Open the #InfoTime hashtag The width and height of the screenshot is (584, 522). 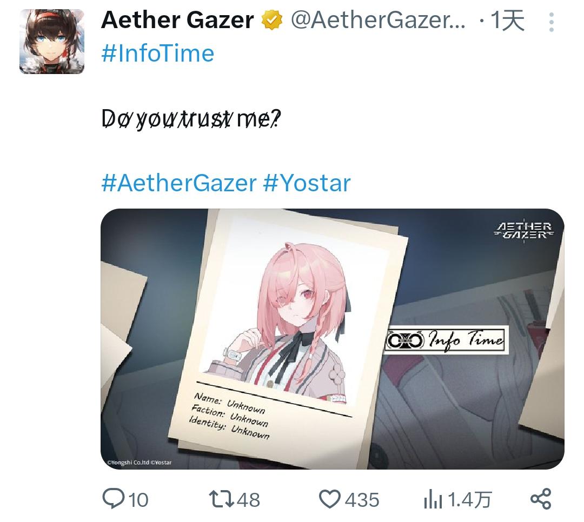click(158, 53)
